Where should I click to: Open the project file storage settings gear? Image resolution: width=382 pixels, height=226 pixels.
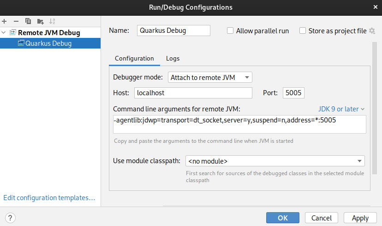(x=372, y=31)
